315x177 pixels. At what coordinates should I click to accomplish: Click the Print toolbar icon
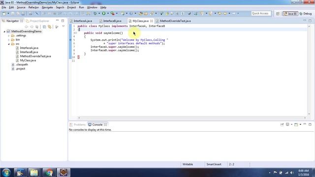click(x=23, y=13)
